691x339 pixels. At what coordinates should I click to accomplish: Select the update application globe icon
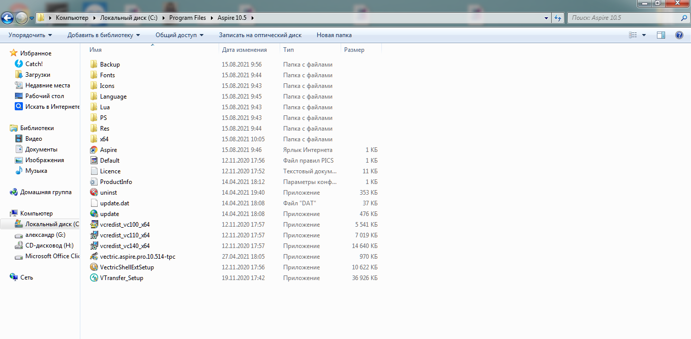click(94, 214)
